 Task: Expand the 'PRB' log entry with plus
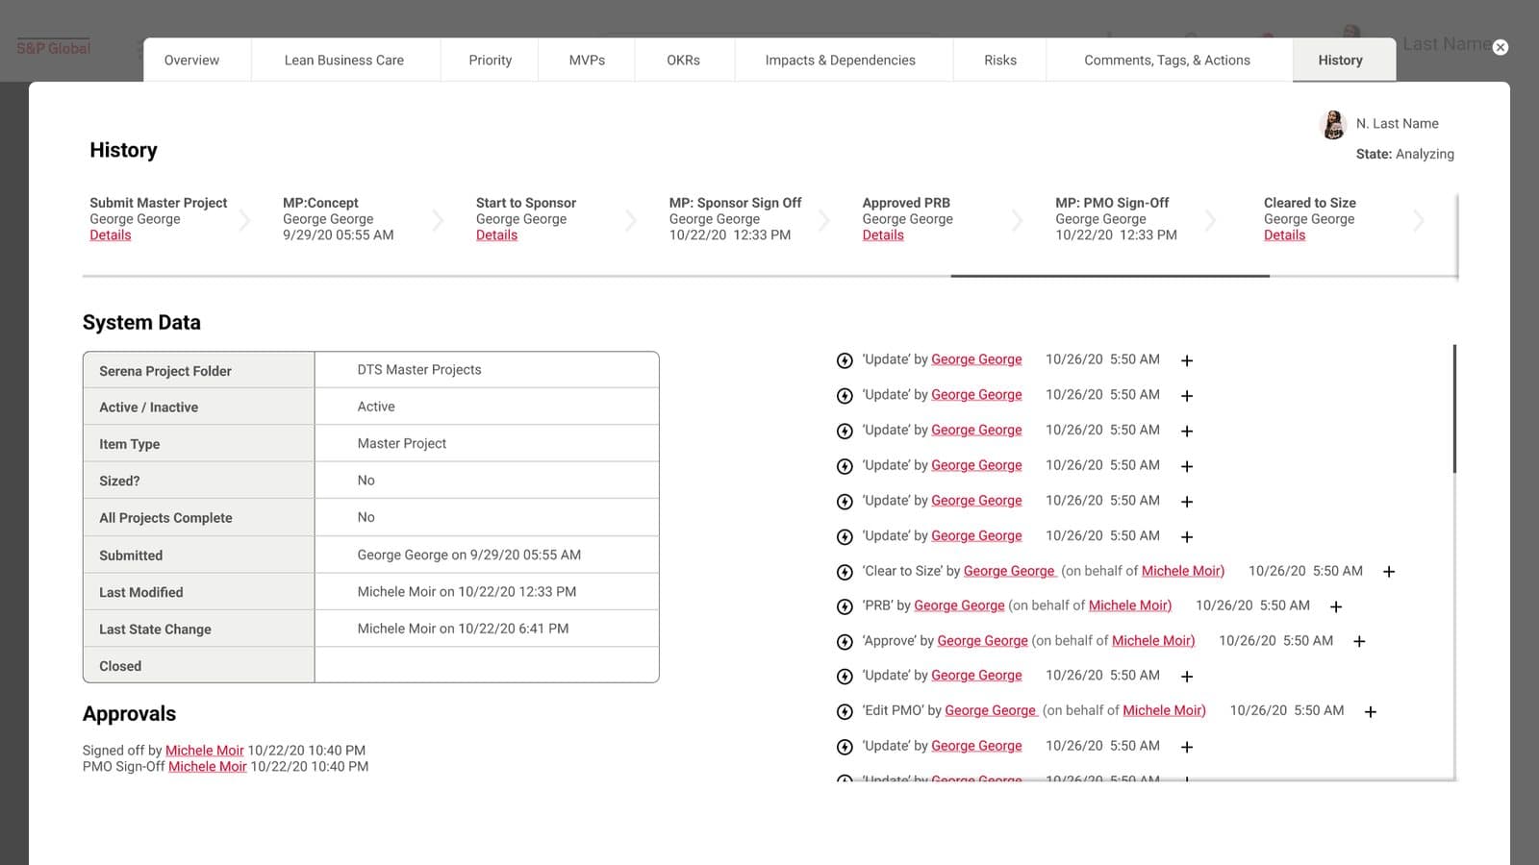click(1336, 607)
